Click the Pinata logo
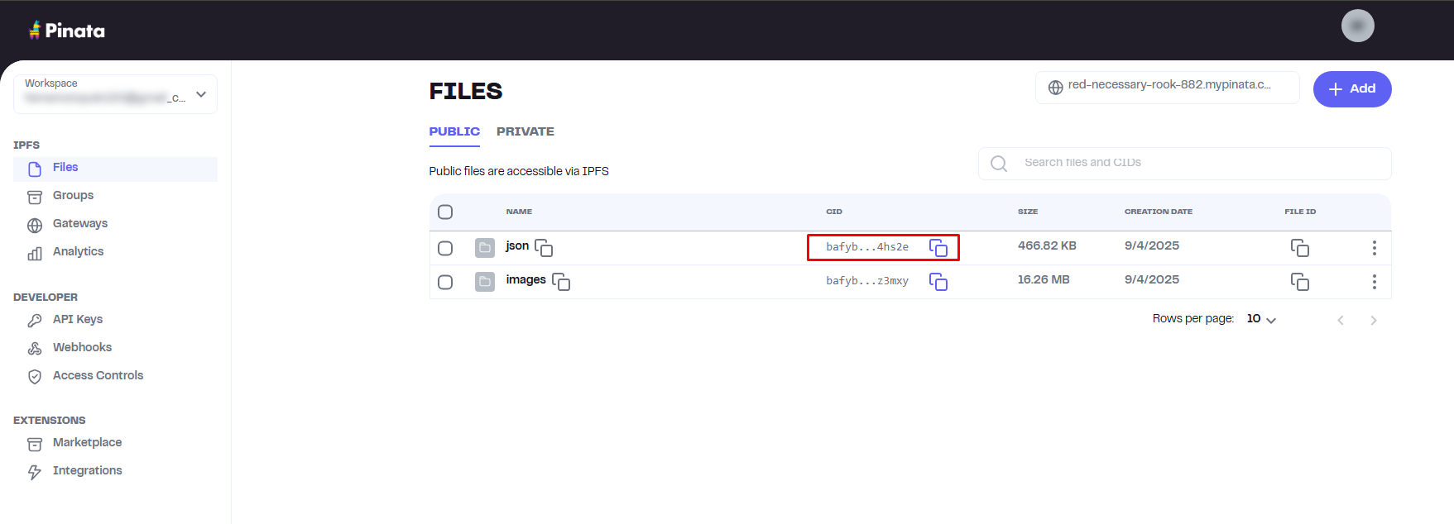Viewport: 1454px width, 524px height. coord(66,30)
